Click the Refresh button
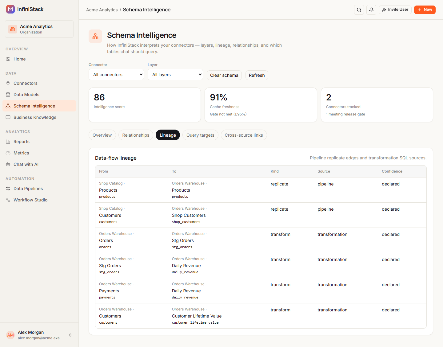Image resolution: width=443 pixels, height=347 pixels. 257,75
